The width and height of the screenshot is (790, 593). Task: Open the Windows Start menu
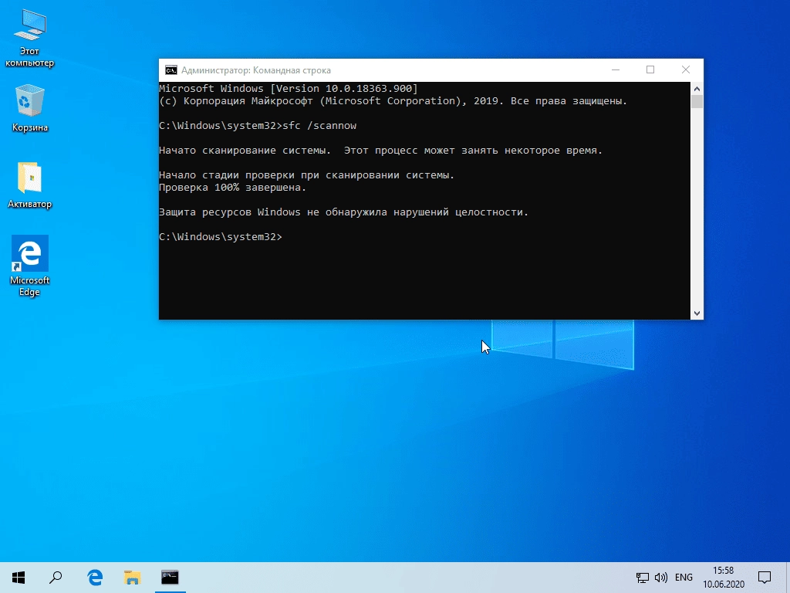(19, 578)
